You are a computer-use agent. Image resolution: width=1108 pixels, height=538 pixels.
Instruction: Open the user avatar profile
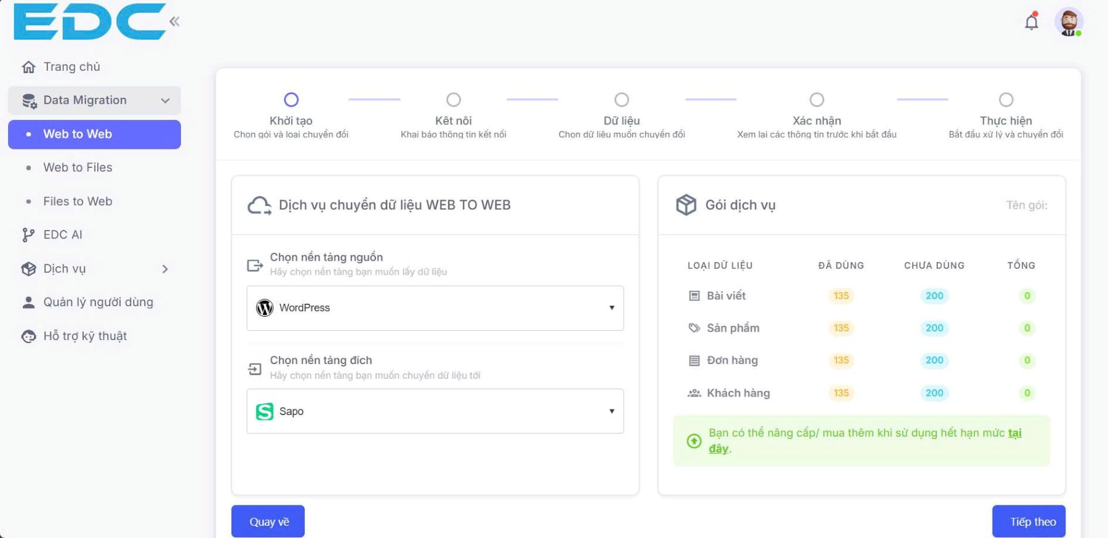(1069, 22)
